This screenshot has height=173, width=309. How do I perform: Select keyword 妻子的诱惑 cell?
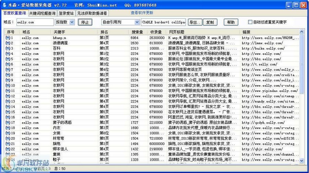pyautogui.click(x=62, y=123)
